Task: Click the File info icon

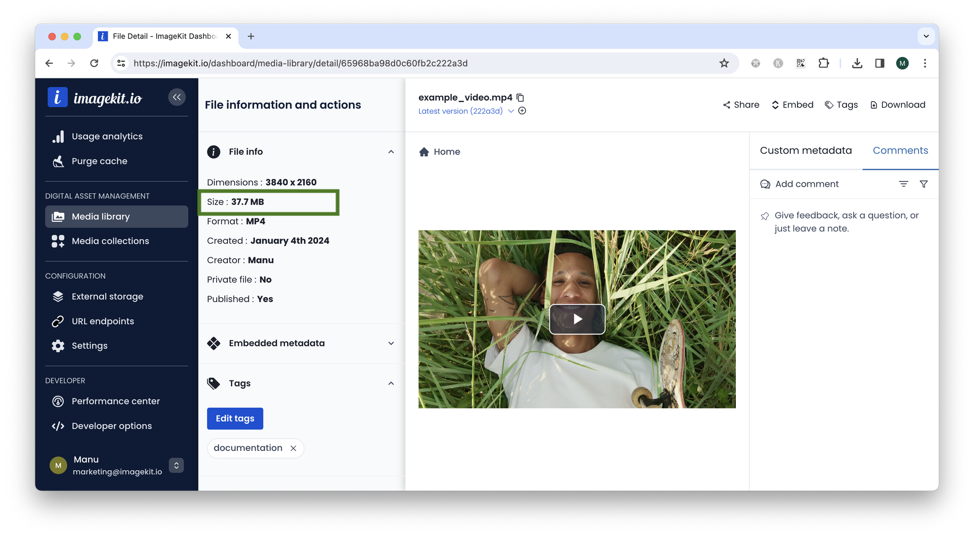Action: tap(214, 152)
